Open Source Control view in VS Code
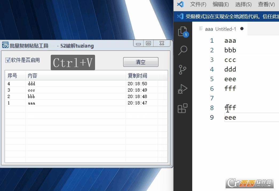 point(182,70)
